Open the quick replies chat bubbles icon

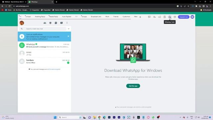click(x=154, y=17)
